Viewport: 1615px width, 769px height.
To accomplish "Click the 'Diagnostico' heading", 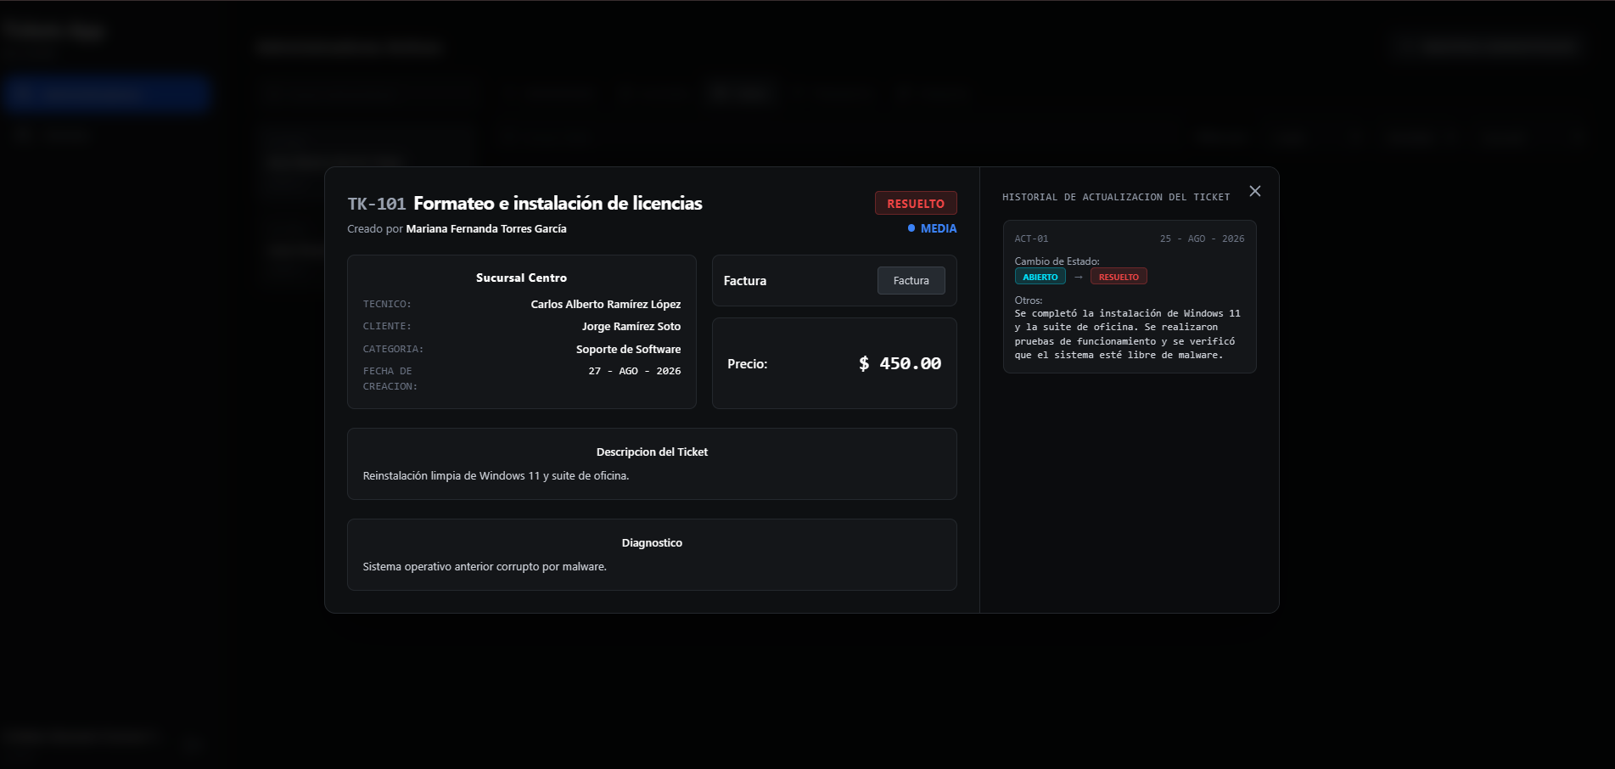I will (652, 543).
